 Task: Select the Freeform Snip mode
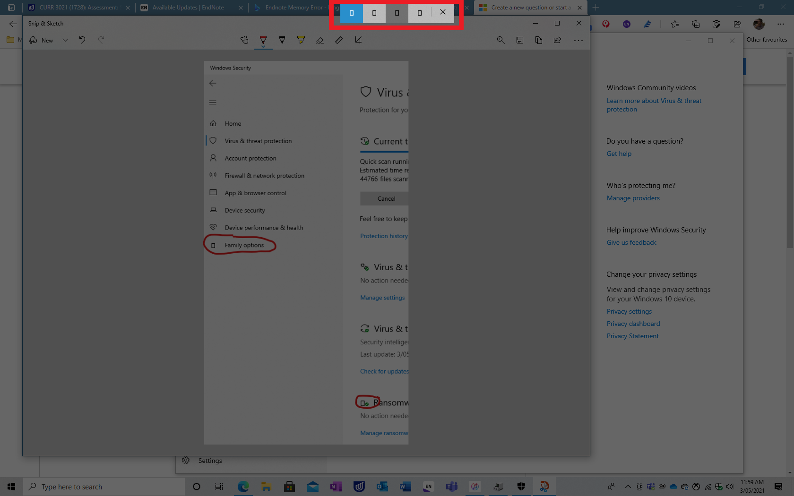pos(374,13)
